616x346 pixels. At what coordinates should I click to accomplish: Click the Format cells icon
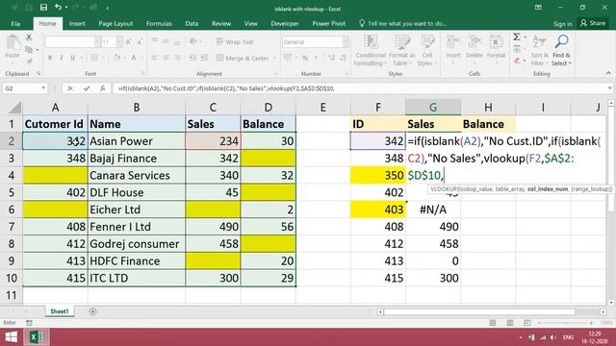[496, 41]
